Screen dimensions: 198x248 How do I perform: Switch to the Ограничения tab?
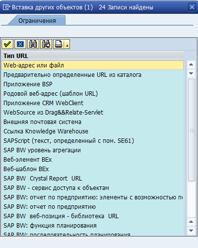pyautogui.click(x=37, y=21)
